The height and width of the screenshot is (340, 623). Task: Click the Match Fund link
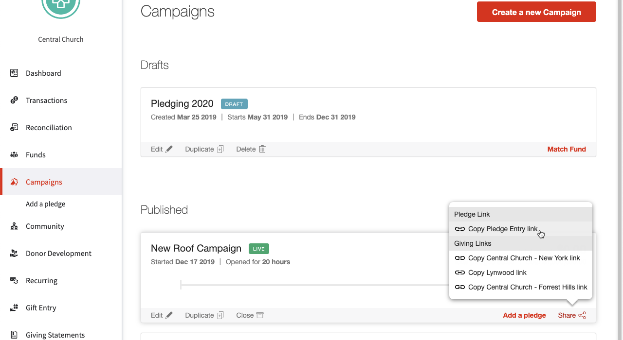click(x=567, y=149)
